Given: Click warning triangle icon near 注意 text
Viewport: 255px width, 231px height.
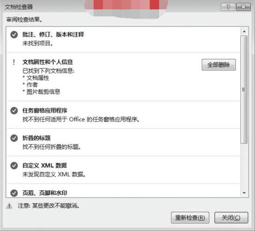Looking at the screenshot, I should coord(9,206).
